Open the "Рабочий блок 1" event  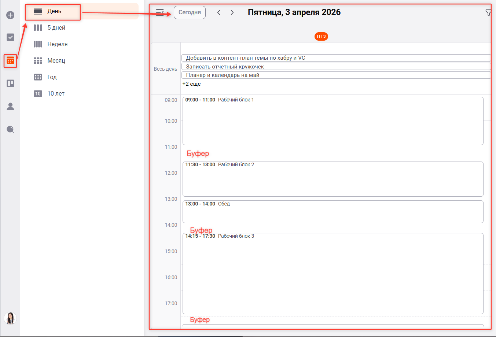click(x=332, y=121)
